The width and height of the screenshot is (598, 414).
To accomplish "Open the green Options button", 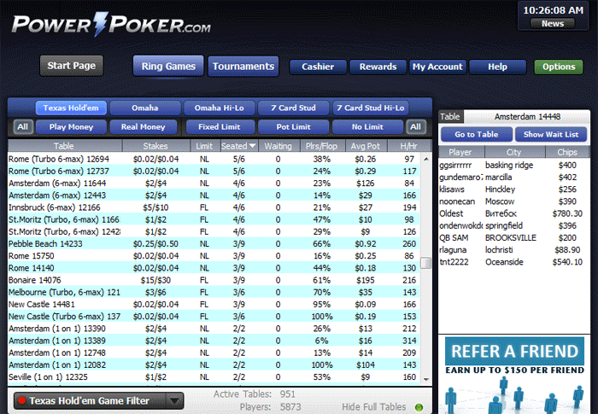I will point(559,67).
